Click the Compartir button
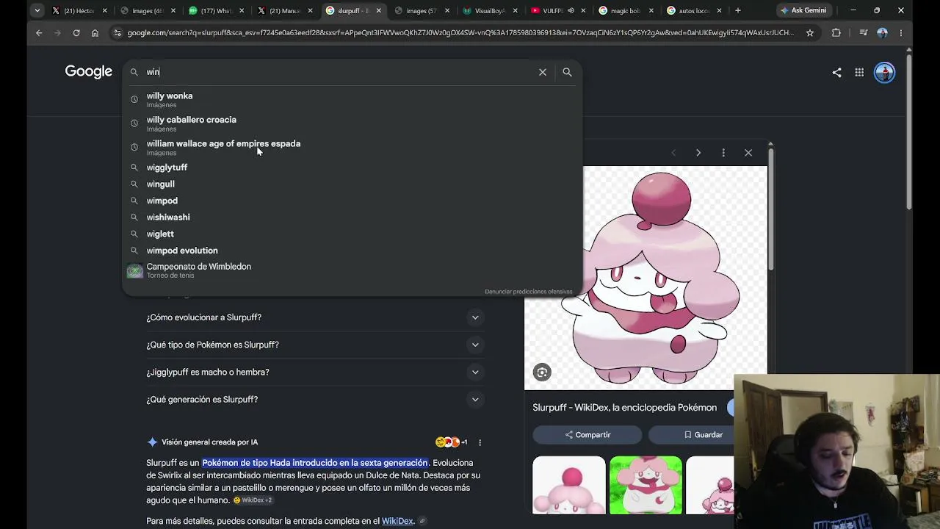 pyautogui.click(x=587, y=435)
